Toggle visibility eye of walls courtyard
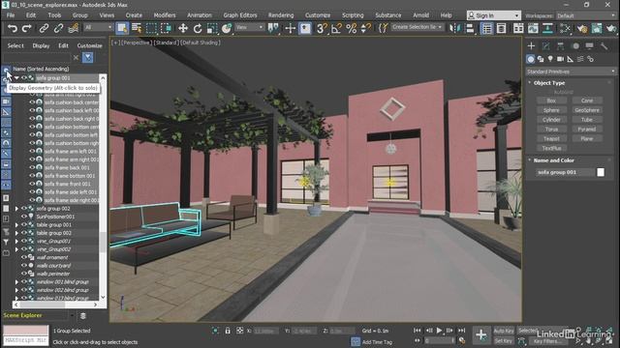The image size is (620, 348). tap(23, 266)
